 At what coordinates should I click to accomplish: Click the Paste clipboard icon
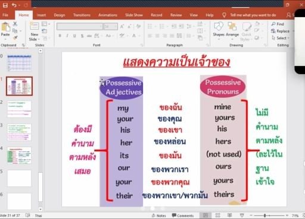[5, 27]
